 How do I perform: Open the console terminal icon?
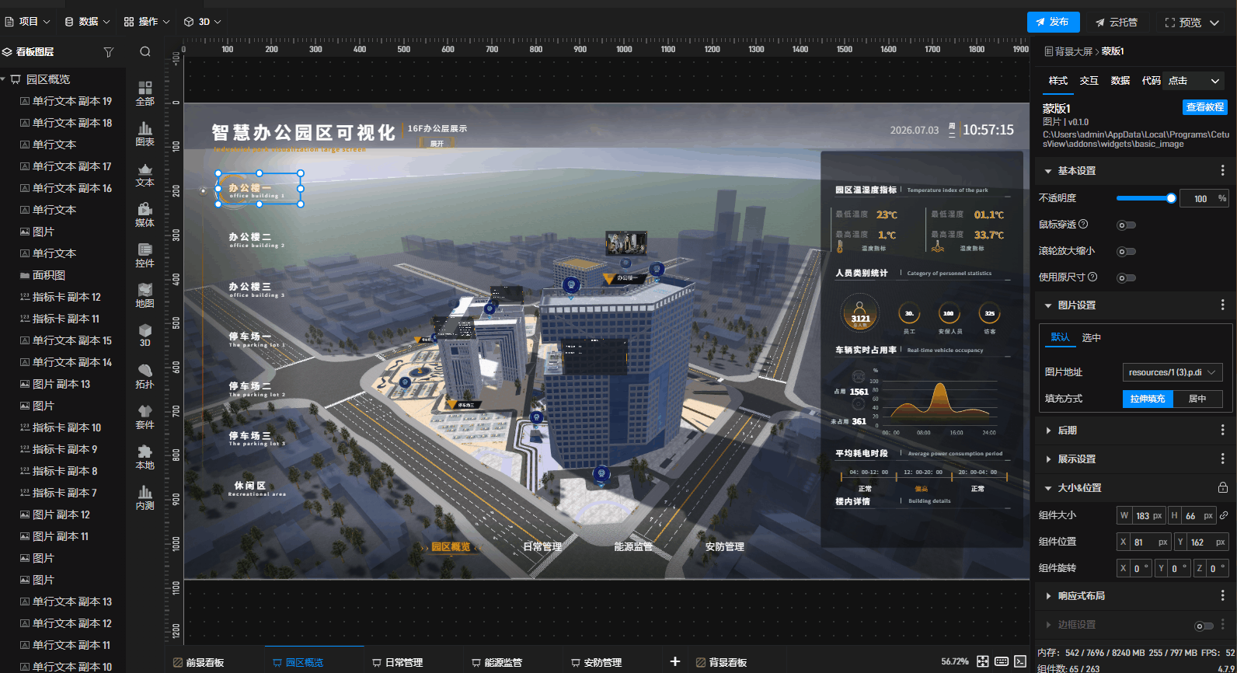point(1020,661)
